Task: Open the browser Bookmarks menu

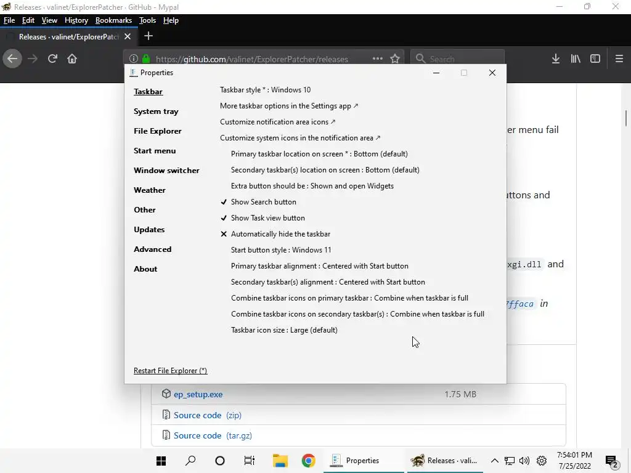Action: (x=113, y=20)
